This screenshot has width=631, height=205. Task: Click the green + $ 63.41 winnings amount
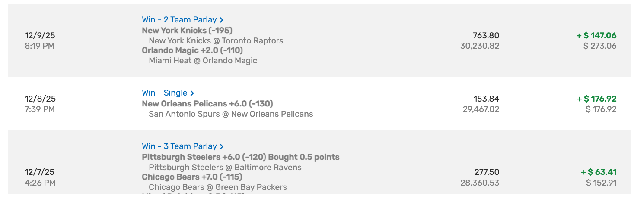pyautogui.click(x=598, y=173)
